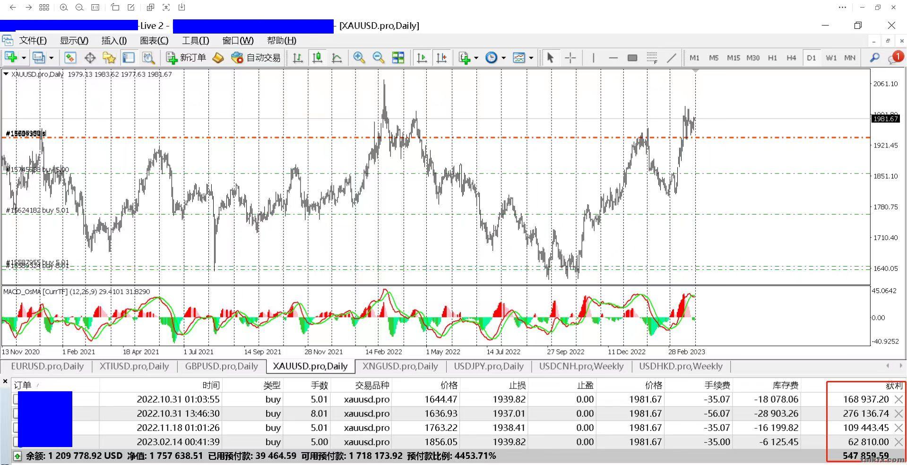Switch to the USDCNH.pro,Weekly chart tab

[x=581, y=366]
